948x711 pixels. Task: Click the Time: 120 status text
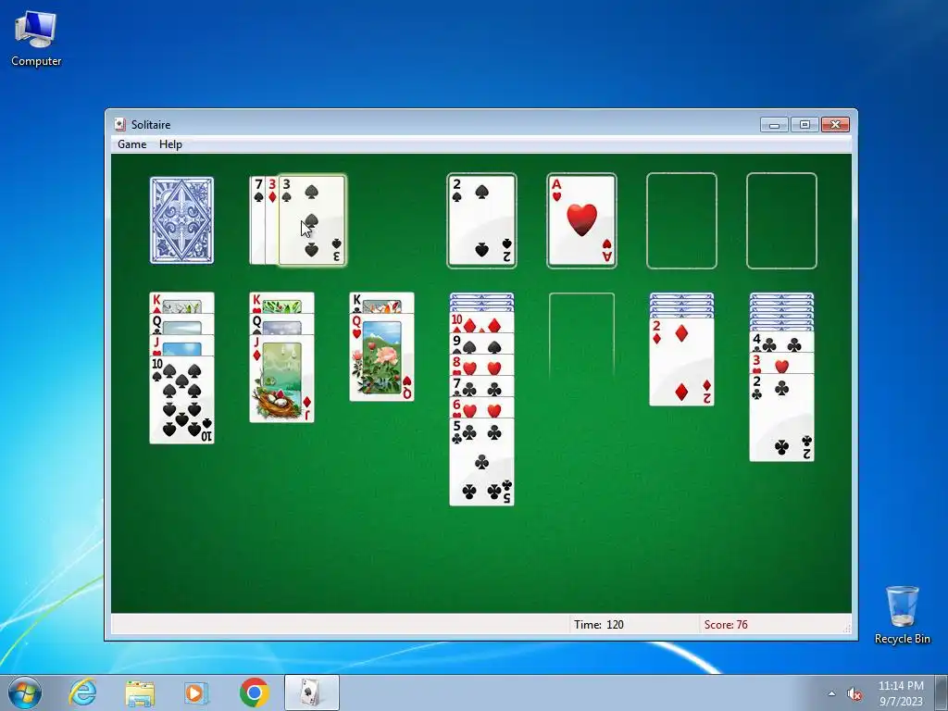click(599, 625)
